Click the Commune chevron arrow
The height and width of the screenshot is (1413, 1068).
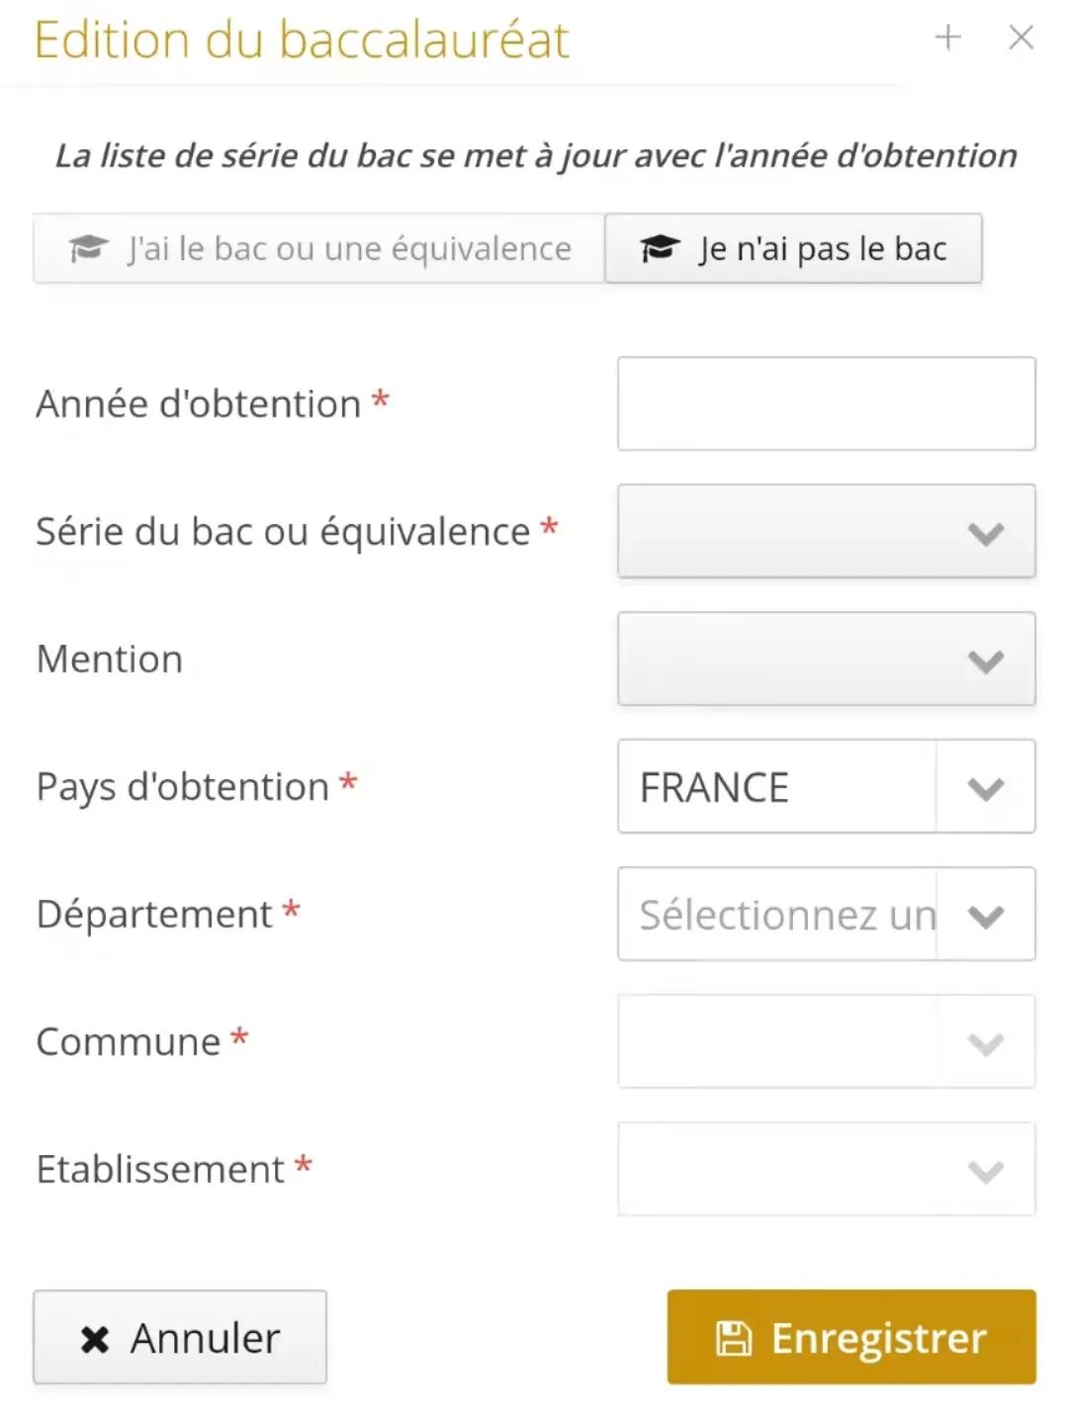pos(986,1043)
